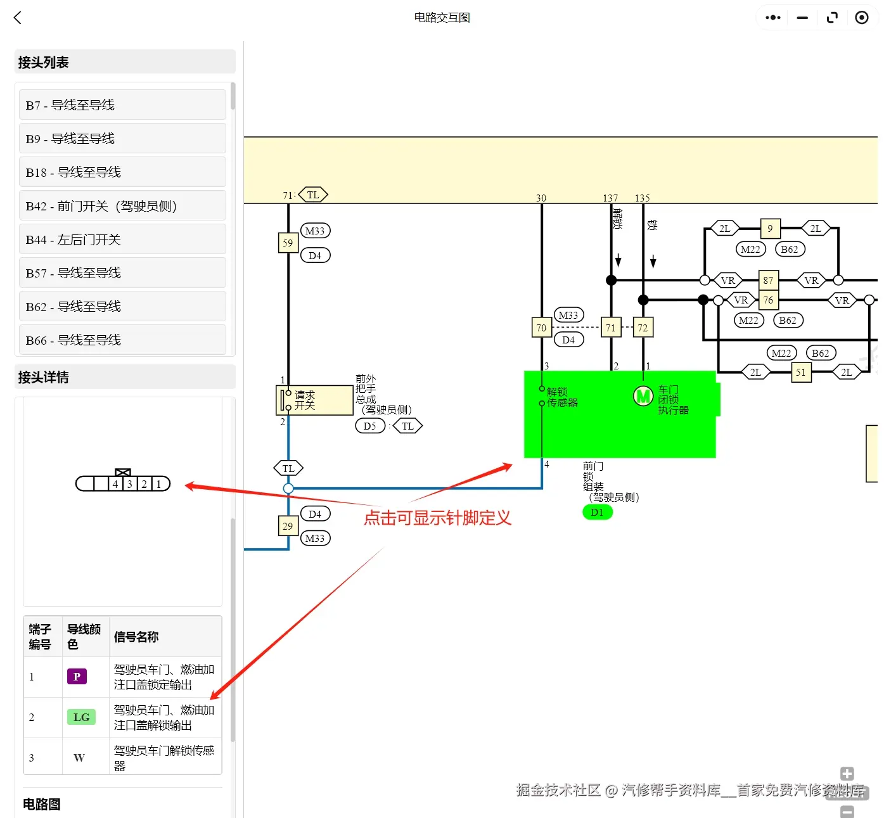Click the D4 oval next to terminal 29
Screen dimensions: 884x818
click(315, 514)
